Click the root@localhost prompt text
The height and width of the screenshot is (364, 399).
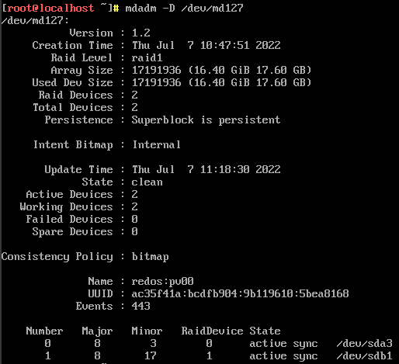[50, 8]
